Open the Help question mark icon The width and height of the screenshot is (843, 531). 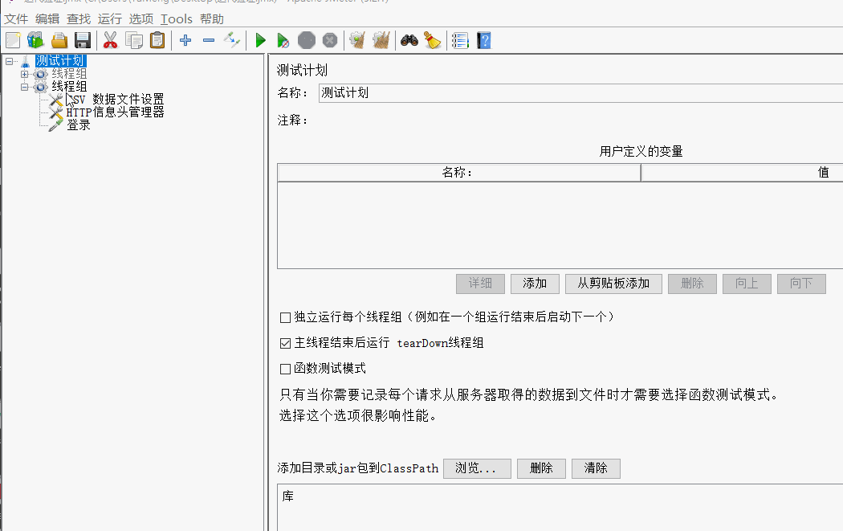[483, 40]
